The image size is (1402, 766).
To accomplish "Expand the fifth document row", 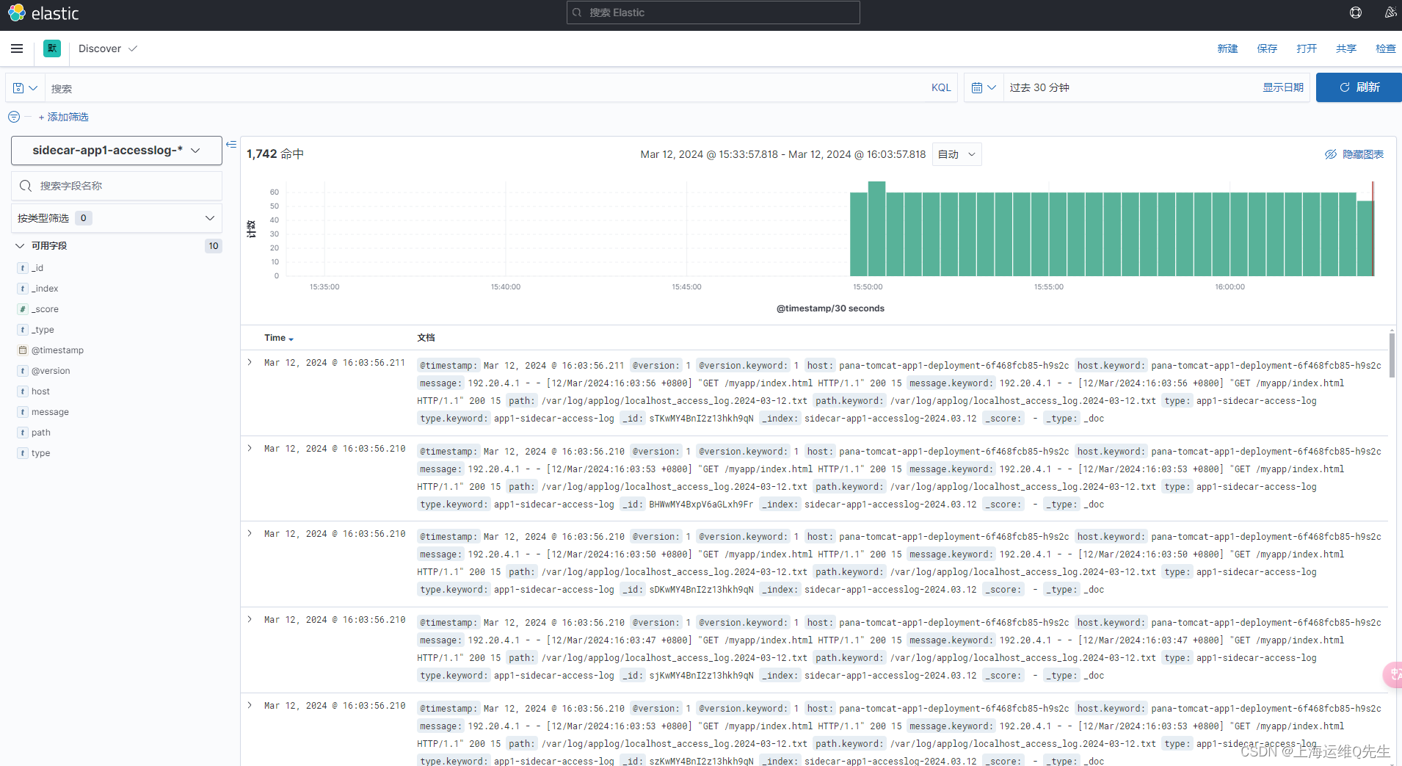I will (x=250, y=706).
